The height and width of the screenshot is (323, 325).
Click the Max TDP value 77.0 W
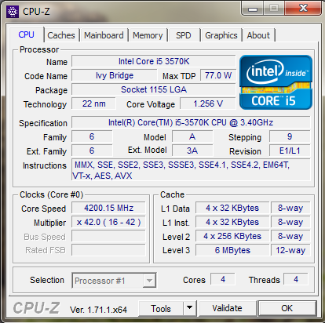click(218, 75)
